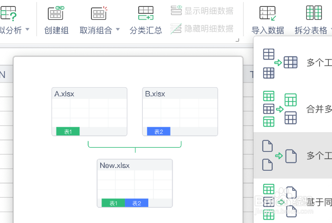Click the green 表1 tab in A.xlsx
The image size is (332, 223).
coord(68,132)
